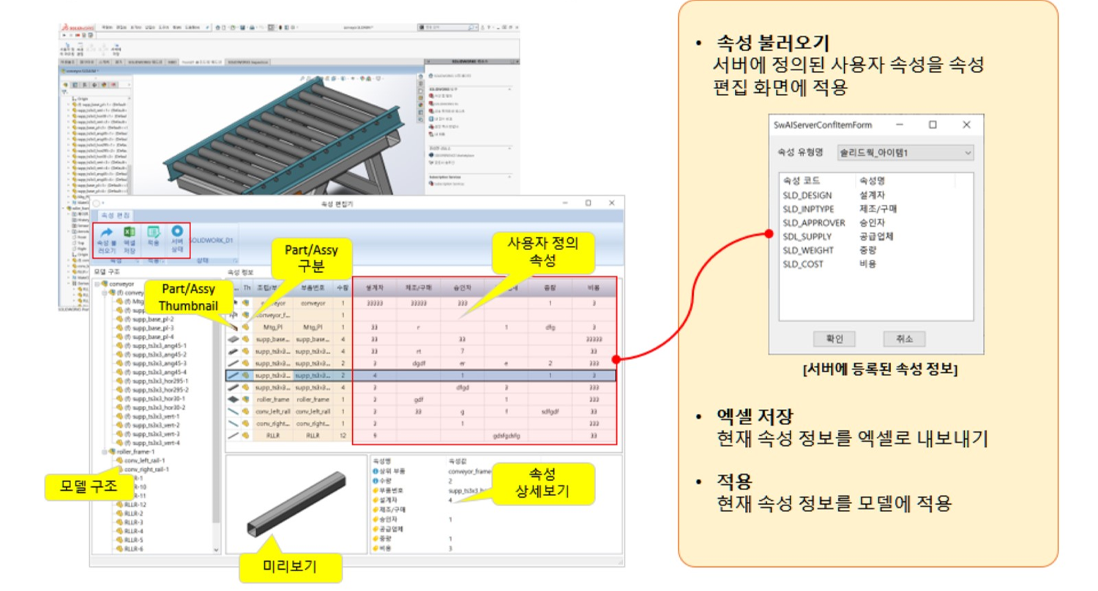Click the 제조/구매 entry in property details
Screen dimensions: 1098x591
[x=389, y=509]
